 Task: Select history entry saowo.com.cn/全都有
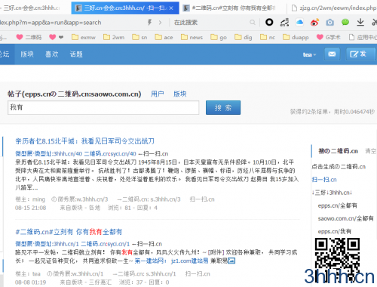(x=345, y=218)
